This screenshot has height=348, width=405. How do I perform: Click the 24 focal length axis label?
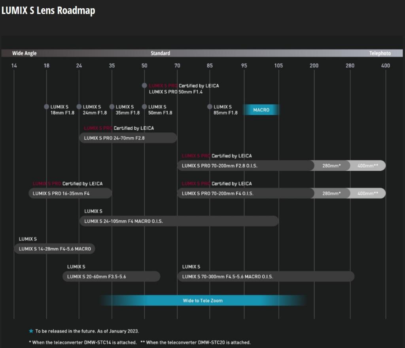(x=79, y=66)
